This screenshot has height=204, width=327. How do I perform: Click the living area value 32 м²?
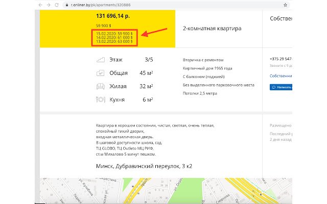[146, 86]
